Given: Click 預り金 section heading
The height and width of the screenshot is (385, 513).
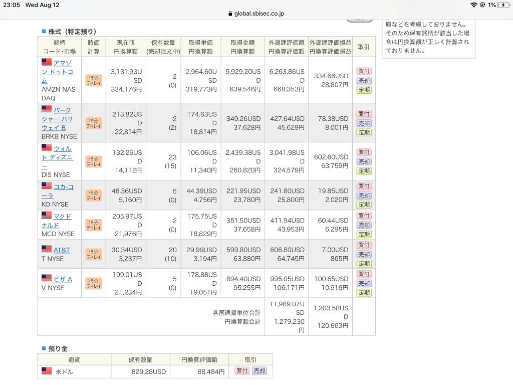Looking at the screenshot, I should coord(58,349).
